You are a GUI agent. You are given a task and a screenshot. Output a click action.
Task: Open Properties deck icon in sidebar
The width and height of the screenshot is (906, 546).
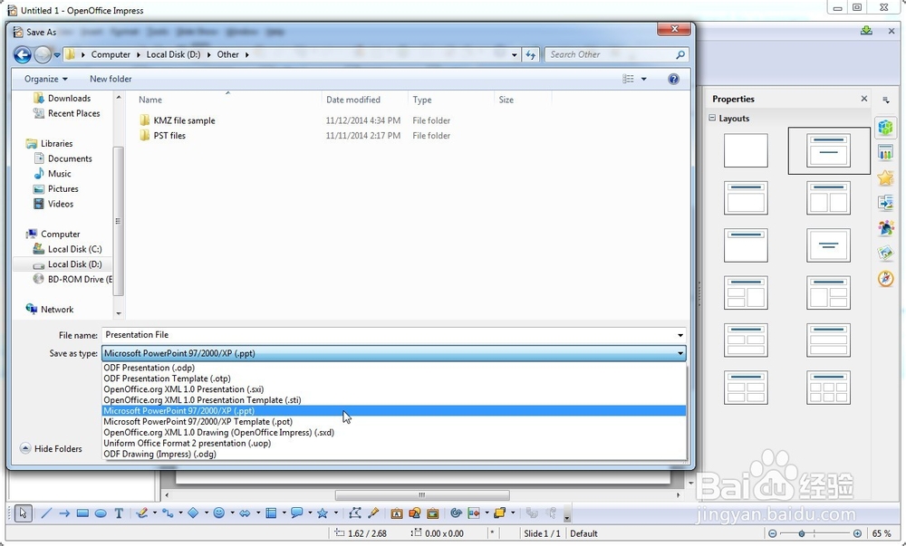[x=886, y=127]
